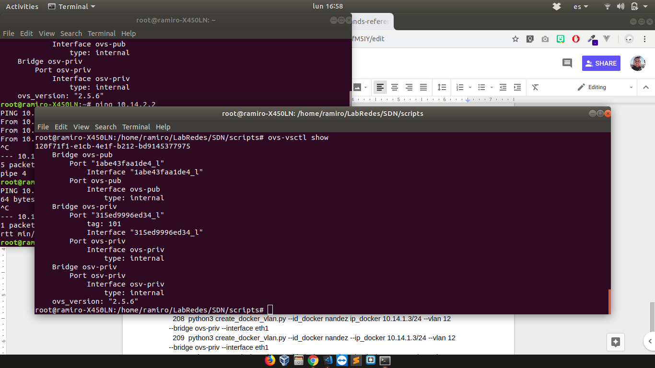The height and width of the screenshot is (368, 655).
Task: Click the SHARE button
Action: pyautogui.click(x=601, y=63)
